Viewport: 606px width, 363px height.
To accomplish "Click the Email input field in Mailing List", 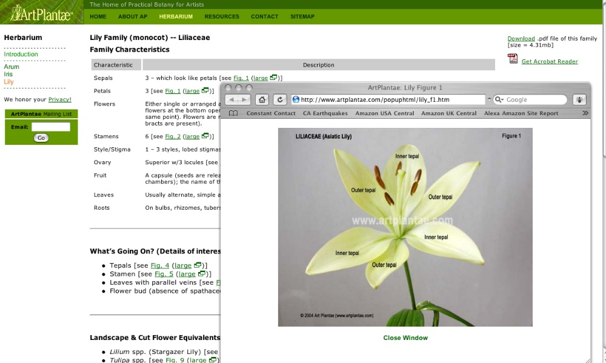I will point(51,127).
